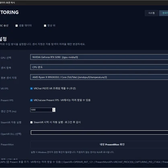Click the sensor setup description under 설정

point(43,44)
